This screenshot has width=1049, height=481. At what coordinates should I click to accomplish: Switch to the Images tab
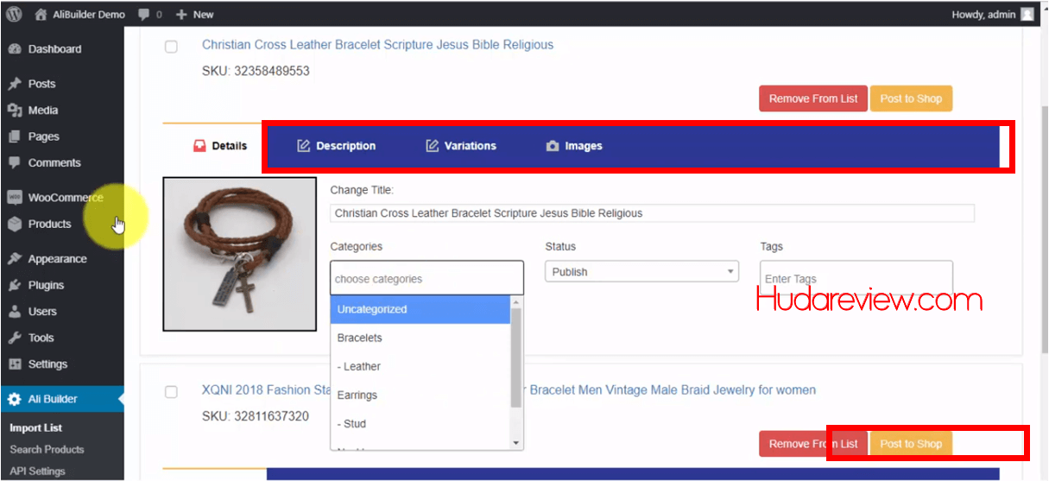[x=574, y=146]
